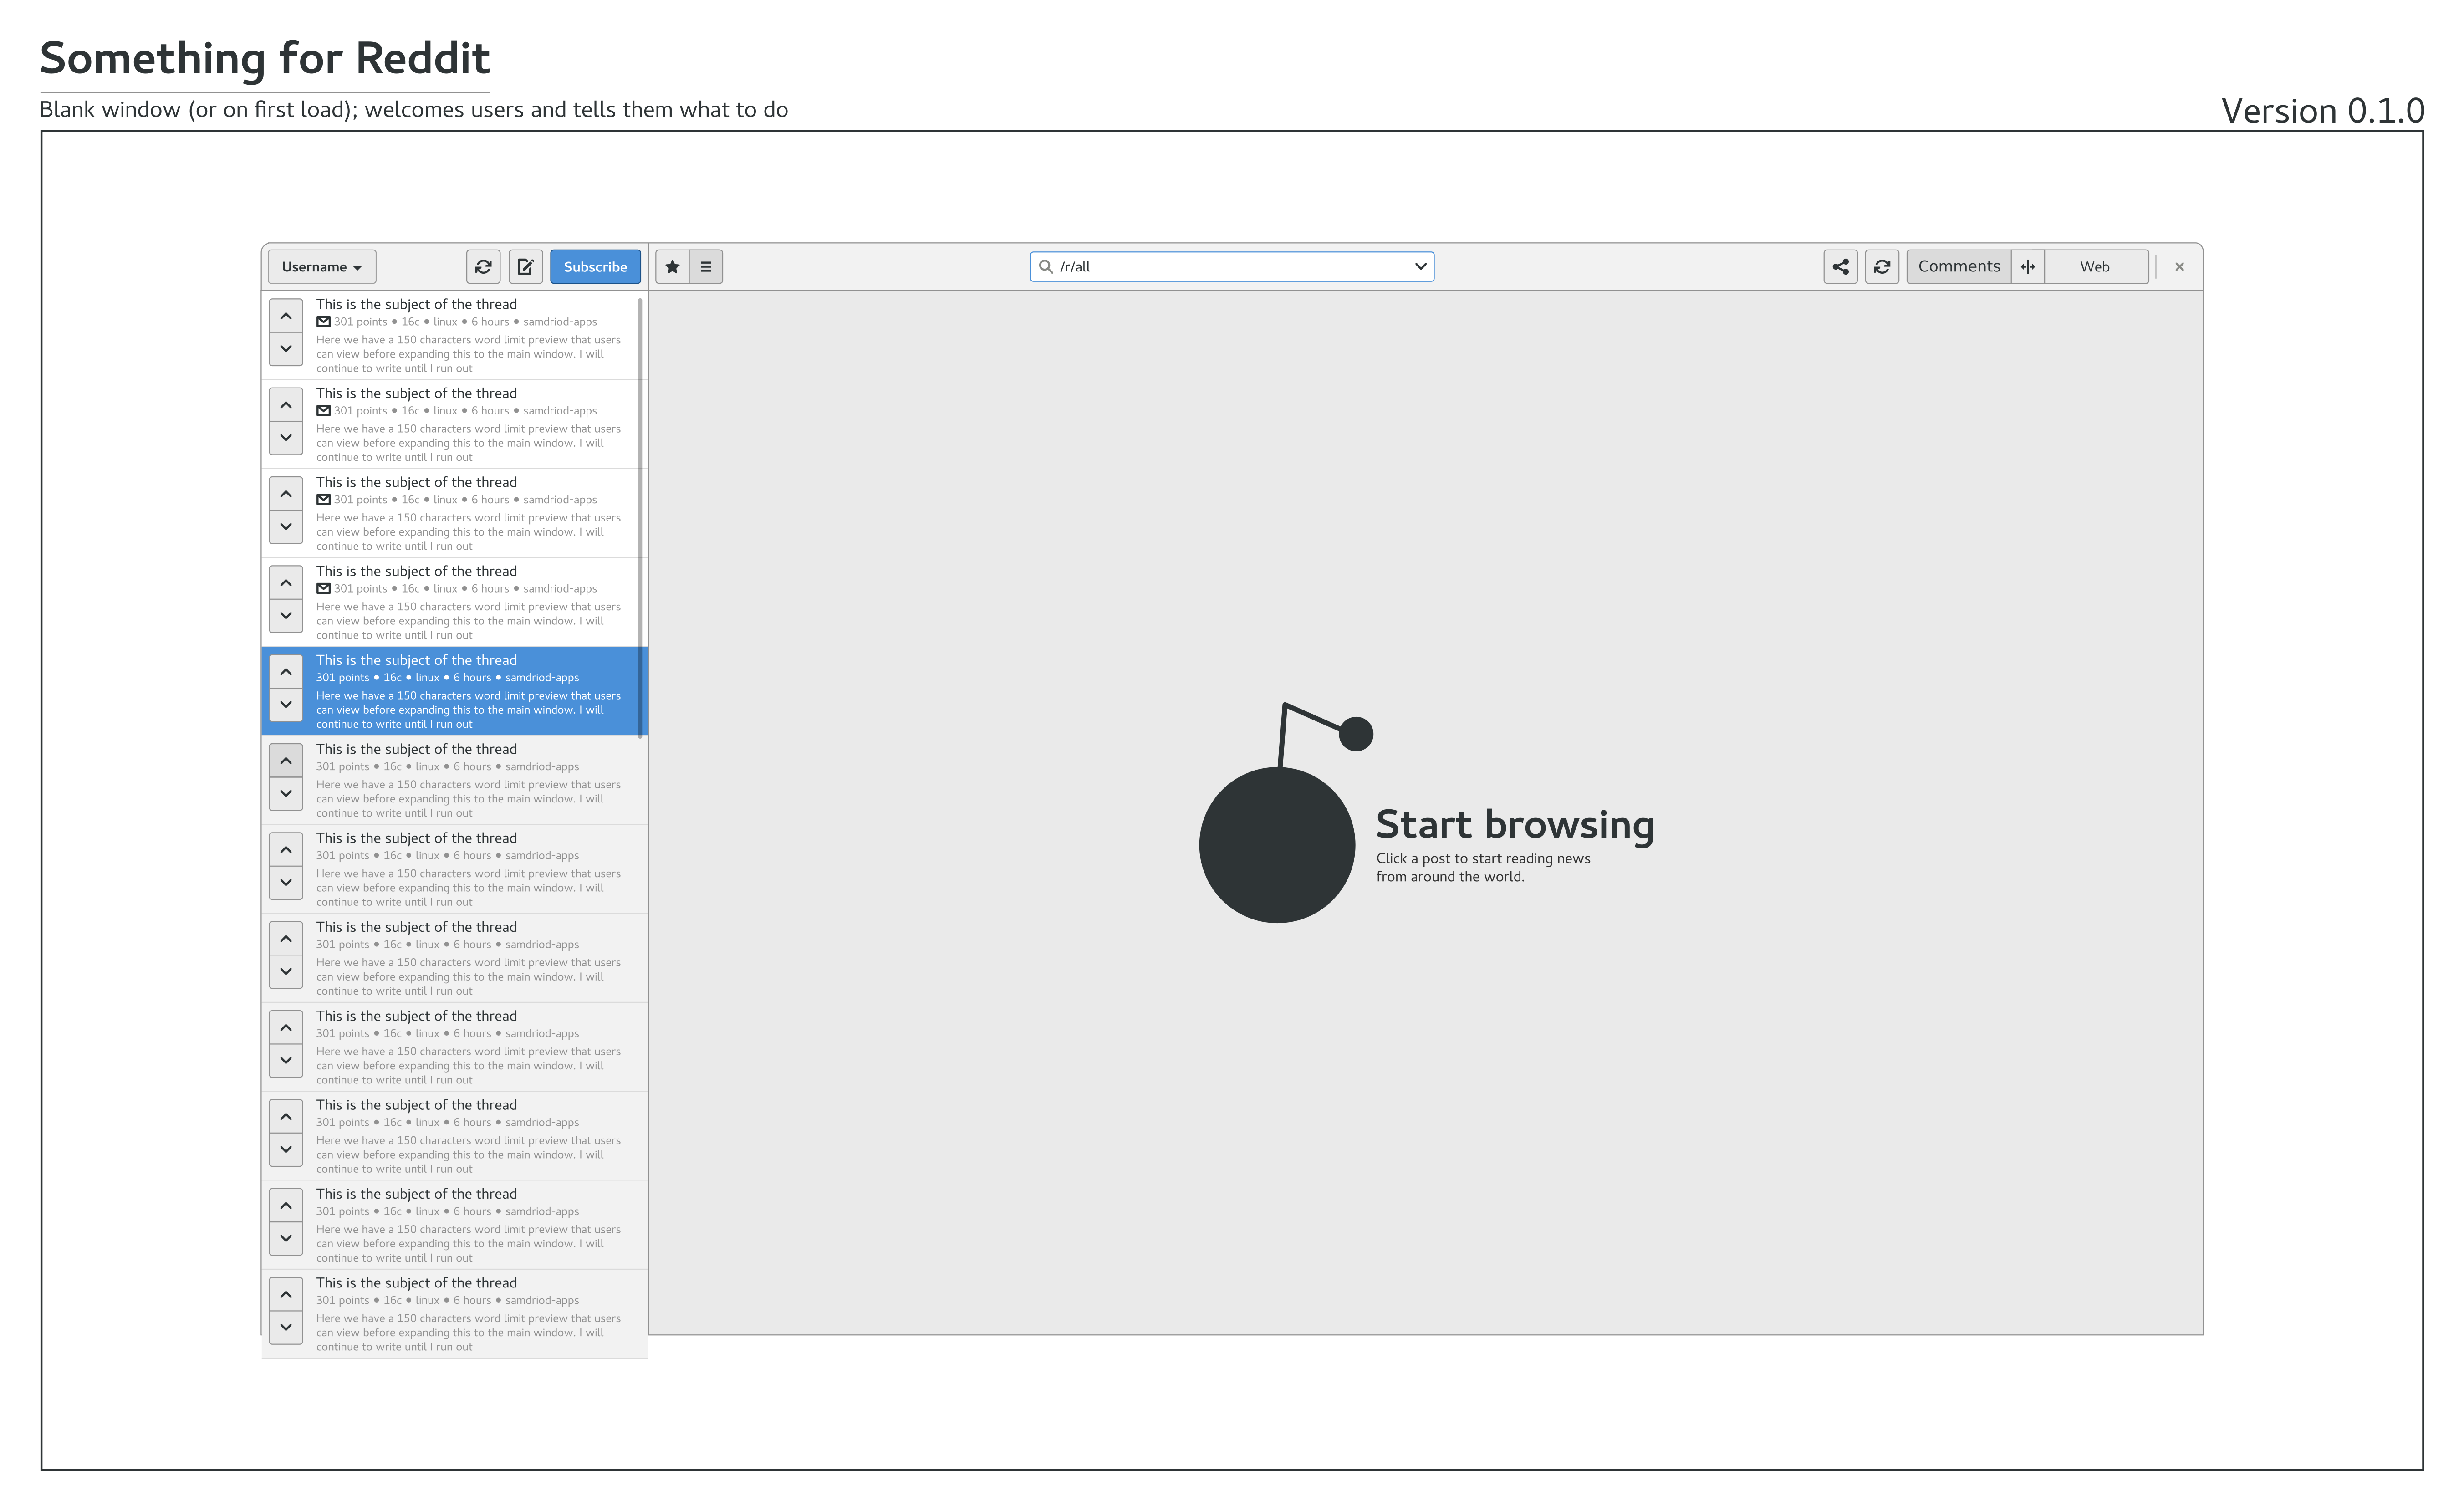This screenshot has height=1512, width=2464.
Task: Upvote the fourth thread in the list
Action: pyautogui.click(x=286, y=583)
